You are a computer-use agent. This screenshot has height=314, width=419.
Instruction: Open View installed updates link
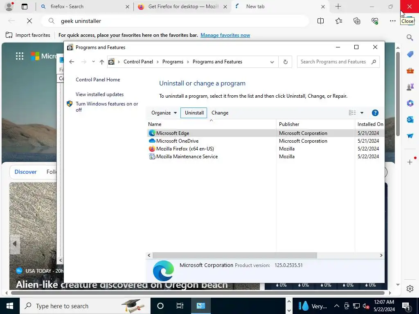[99, 94]
